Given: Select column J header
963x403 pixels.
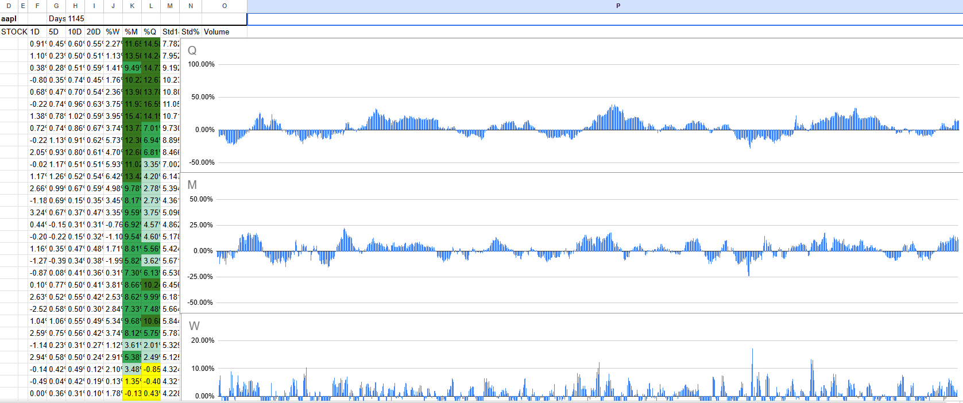Looking at the screenshot, I should point(113,6).
